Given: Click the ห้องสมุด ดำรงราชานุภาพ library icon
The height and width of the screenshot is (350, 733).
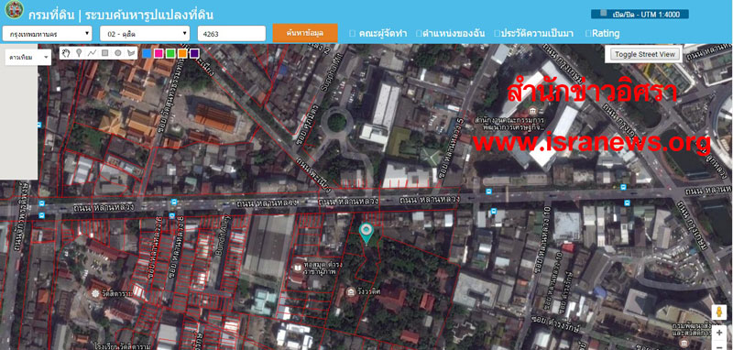Looking at the screenshot, I should (x=297, y=267).
